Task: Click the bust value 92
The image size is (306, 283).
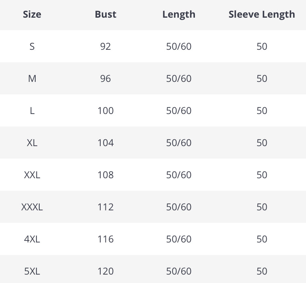Action: [x=105, y=47]
